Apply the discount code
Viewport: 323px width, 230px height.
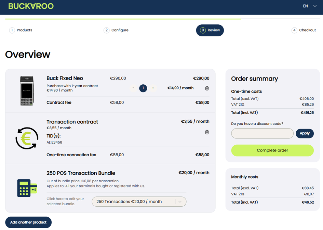pos(305,133)
